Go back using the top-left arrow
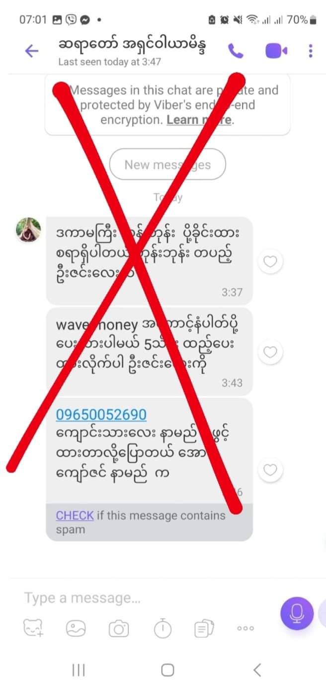Image resolution: width=326 pixels, height=693 pixels. (31, 51)
